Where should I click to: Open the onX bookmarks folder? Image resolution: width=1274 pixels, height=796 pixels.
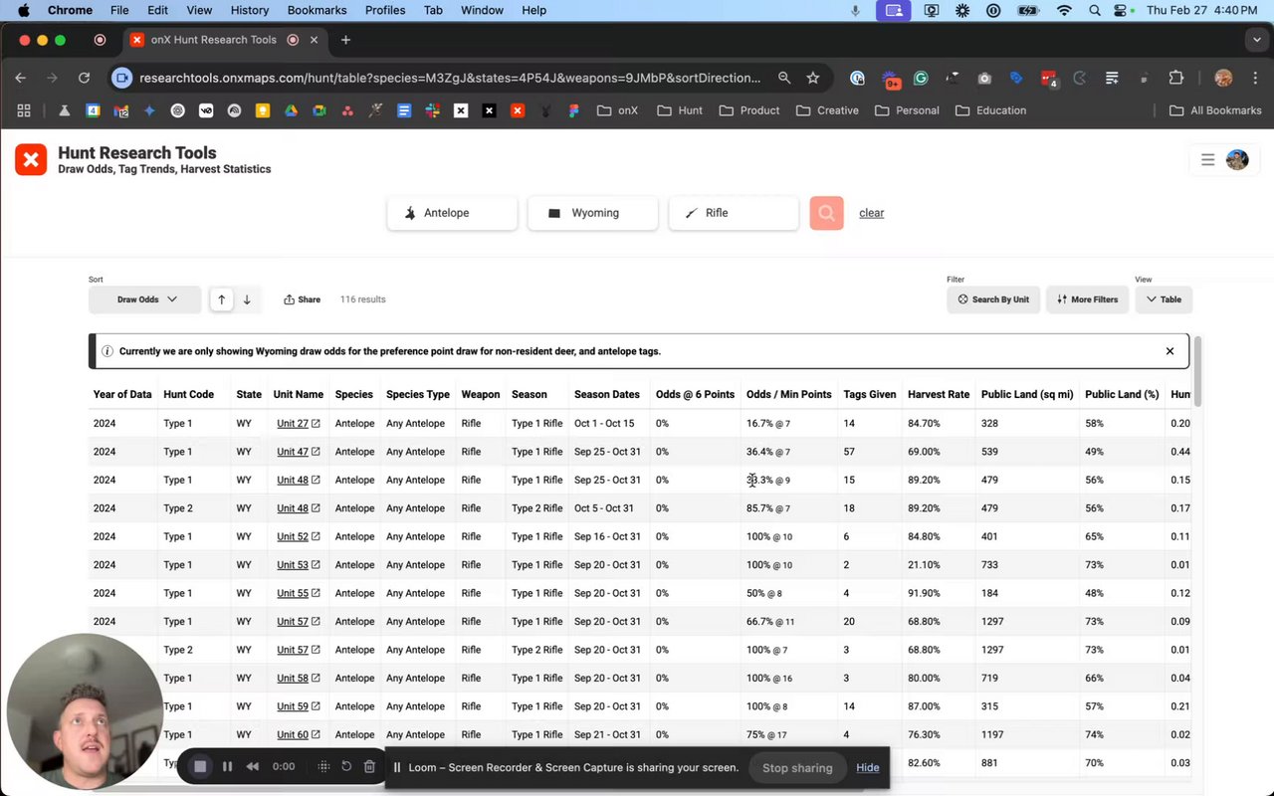[618, 110]
